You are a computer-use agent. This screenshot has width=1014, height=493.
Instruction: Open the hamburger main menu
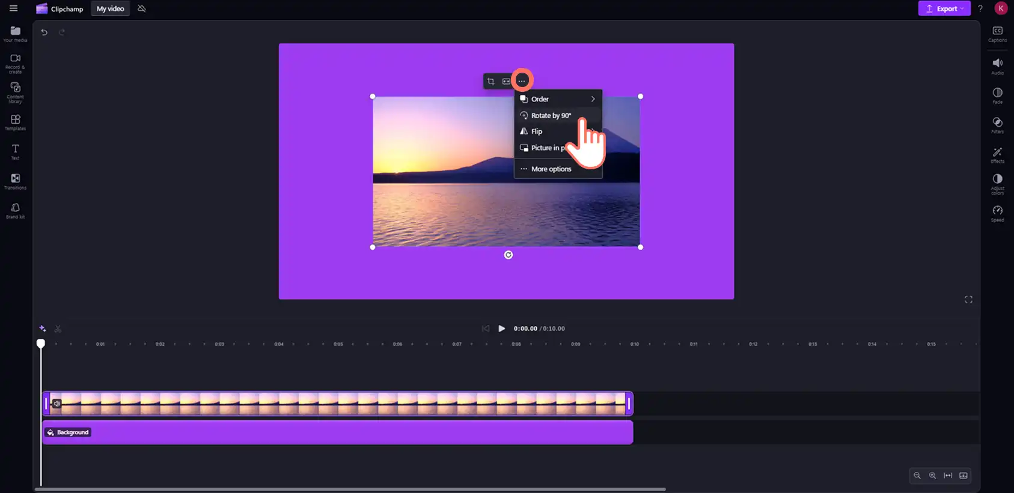click(x=13, y=8)
